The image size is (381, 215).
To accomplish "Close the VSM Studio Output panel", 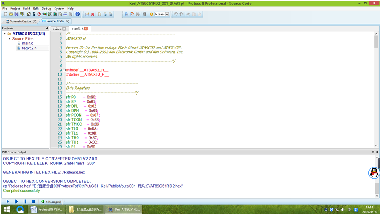I will pyautogui.click(x=377, y=152).
